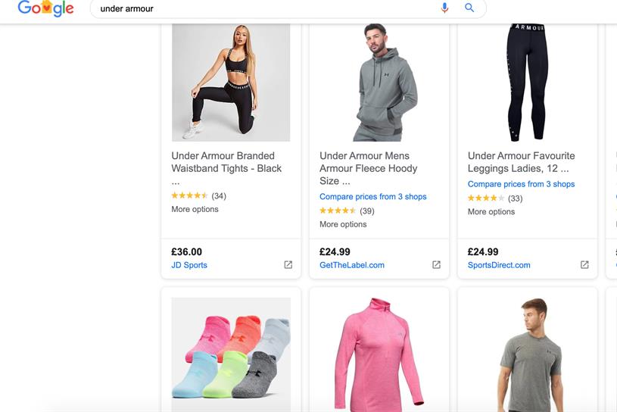This screenshot has width=617, height=412.
Task: Expand More options under Fleece Hoody
Action: pos(343,224)
